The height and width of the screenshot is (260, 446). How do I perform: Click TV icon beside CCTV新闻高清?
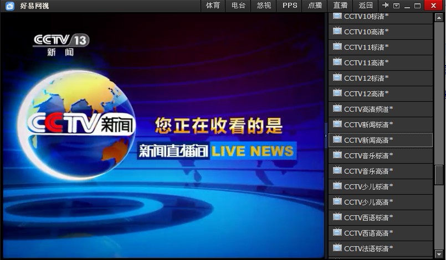click(337, 139)
